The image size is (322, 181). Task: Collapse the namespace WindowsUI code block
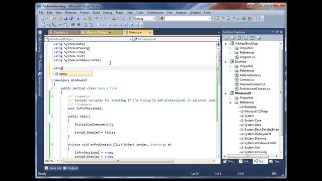[52, 80]
